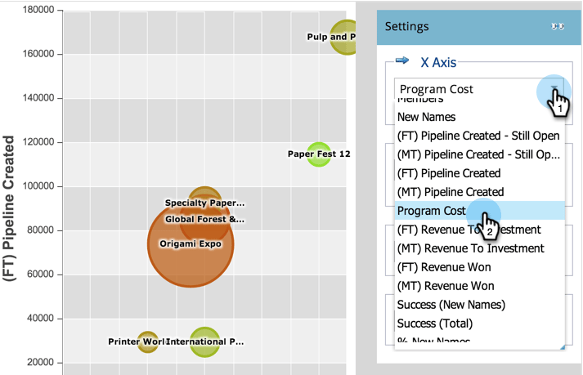Choose (MT) Pipeline Created option
Screen dimensions: 583x375
tap(450, 192)
